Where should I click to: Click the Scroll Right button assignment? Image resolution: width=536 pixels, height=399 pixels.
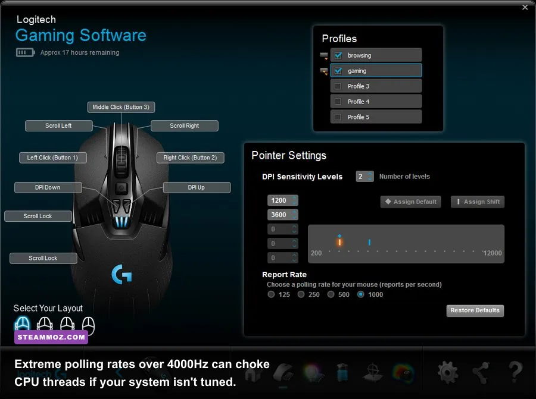pos(184,125)
